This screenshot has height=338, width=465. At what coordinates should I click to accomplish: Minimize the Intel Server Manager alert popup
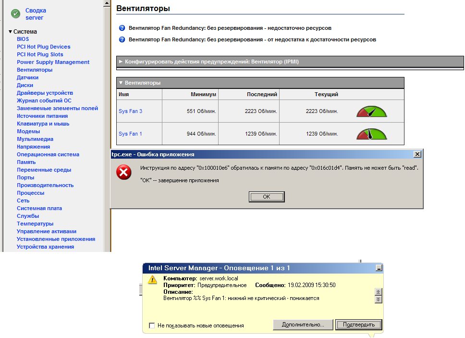pos(379,268)
